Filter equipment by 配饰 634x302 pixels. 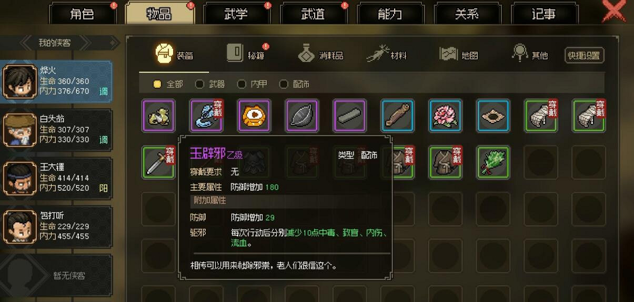tap(294, 84)
